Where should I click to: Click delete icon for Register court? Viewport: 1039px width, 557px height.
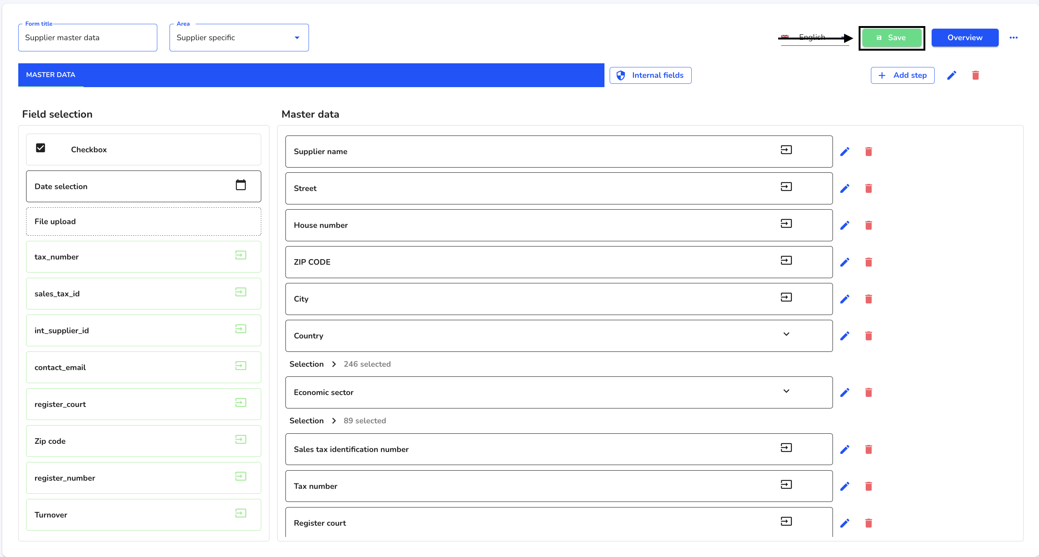869,523
